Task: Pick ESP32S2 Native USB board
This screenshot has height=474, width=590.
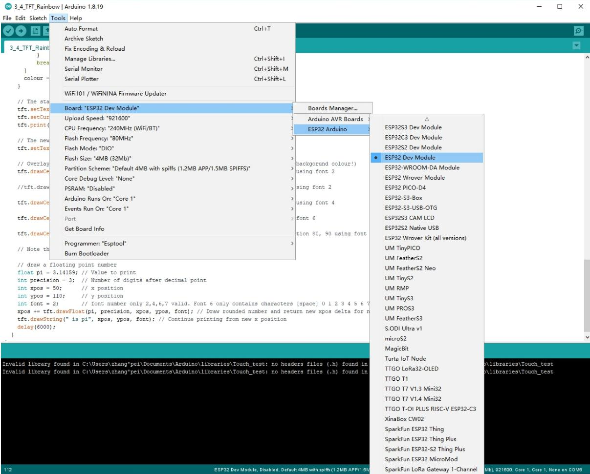Action: [x=427, y=228]
